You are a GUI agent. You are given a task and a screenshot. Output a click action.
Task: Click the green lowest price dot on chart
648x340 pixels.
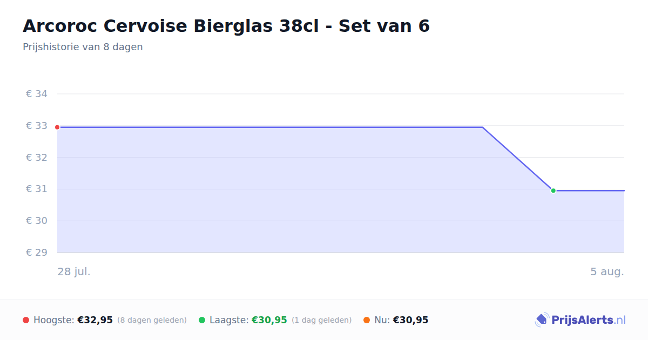[553, 191]
